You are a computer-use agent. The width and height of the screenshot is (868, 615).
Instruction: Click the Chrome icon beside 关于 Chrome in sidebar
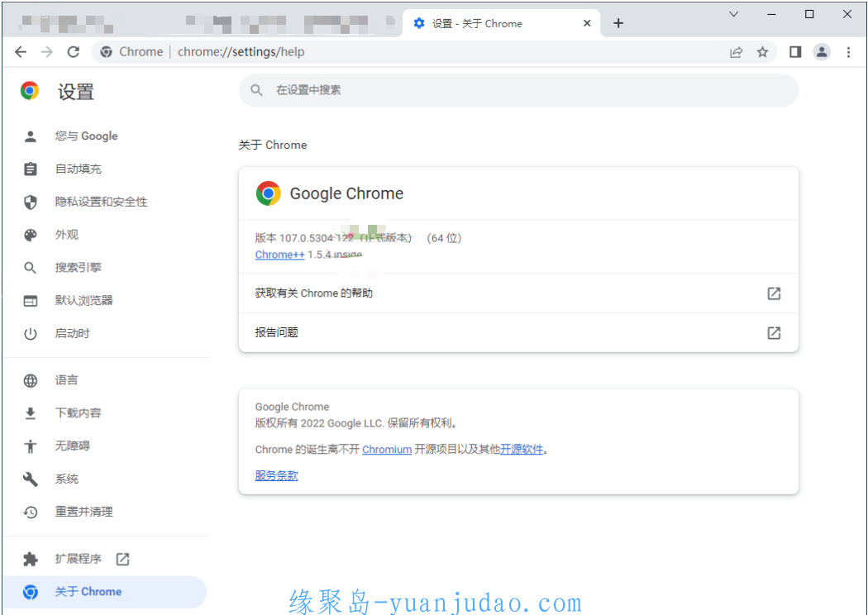pyautogui.click(x=31, y=593)
